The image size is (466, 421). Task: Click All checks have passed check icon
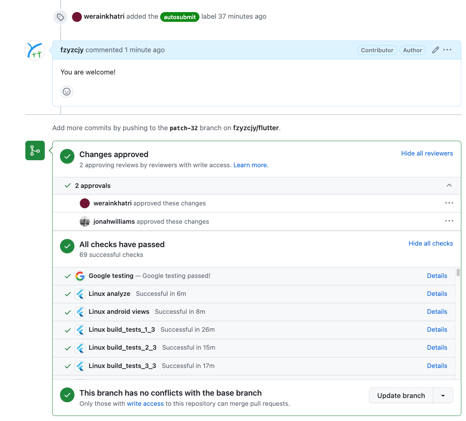tap(67, 246)
